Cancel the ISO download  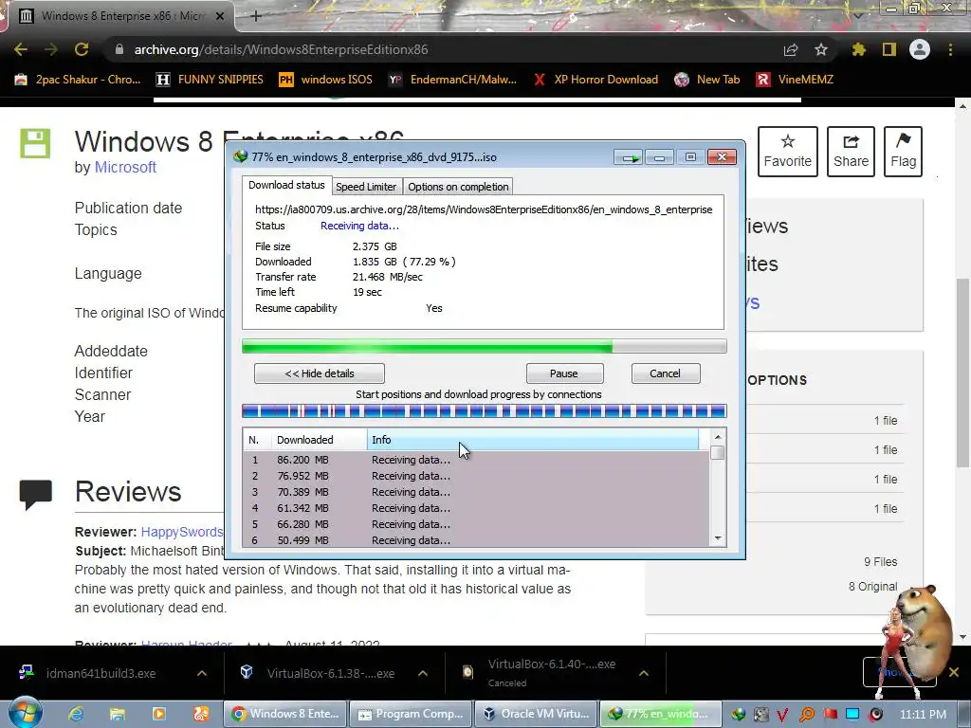665,373
